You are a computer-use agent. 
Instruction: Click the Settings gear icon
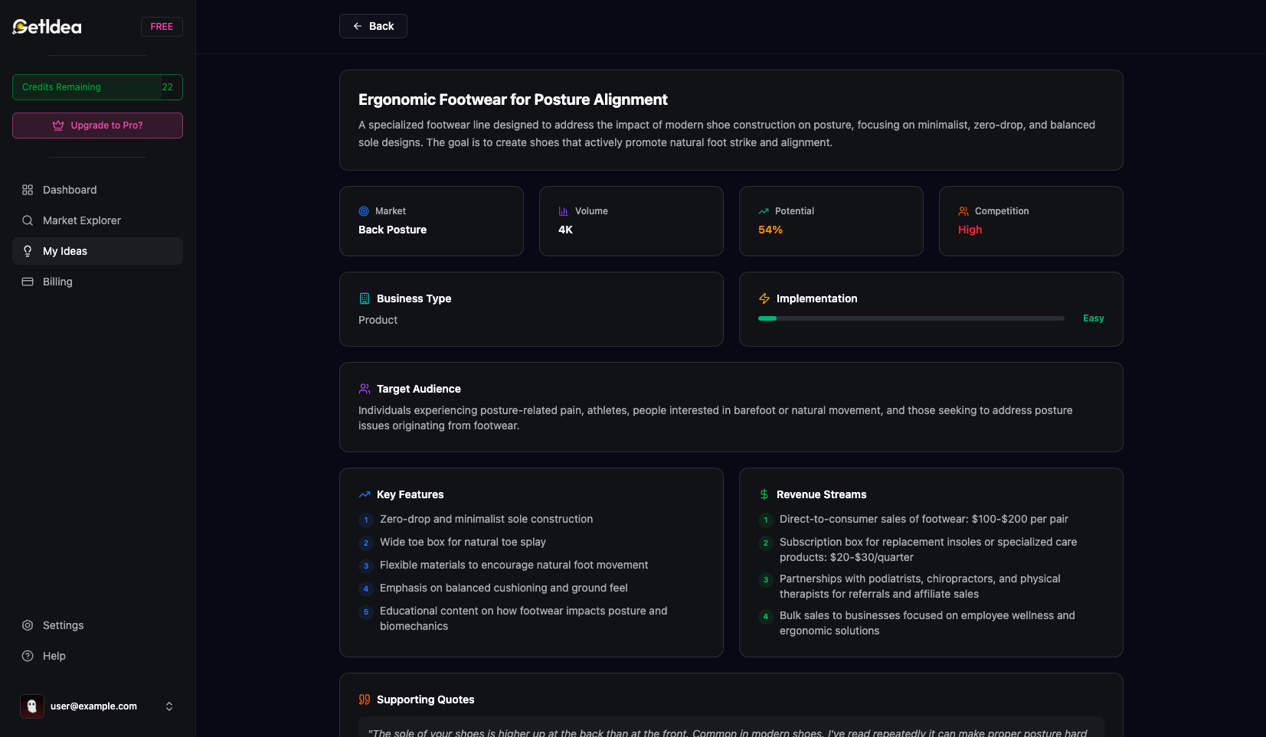click(x=28, y=625)
